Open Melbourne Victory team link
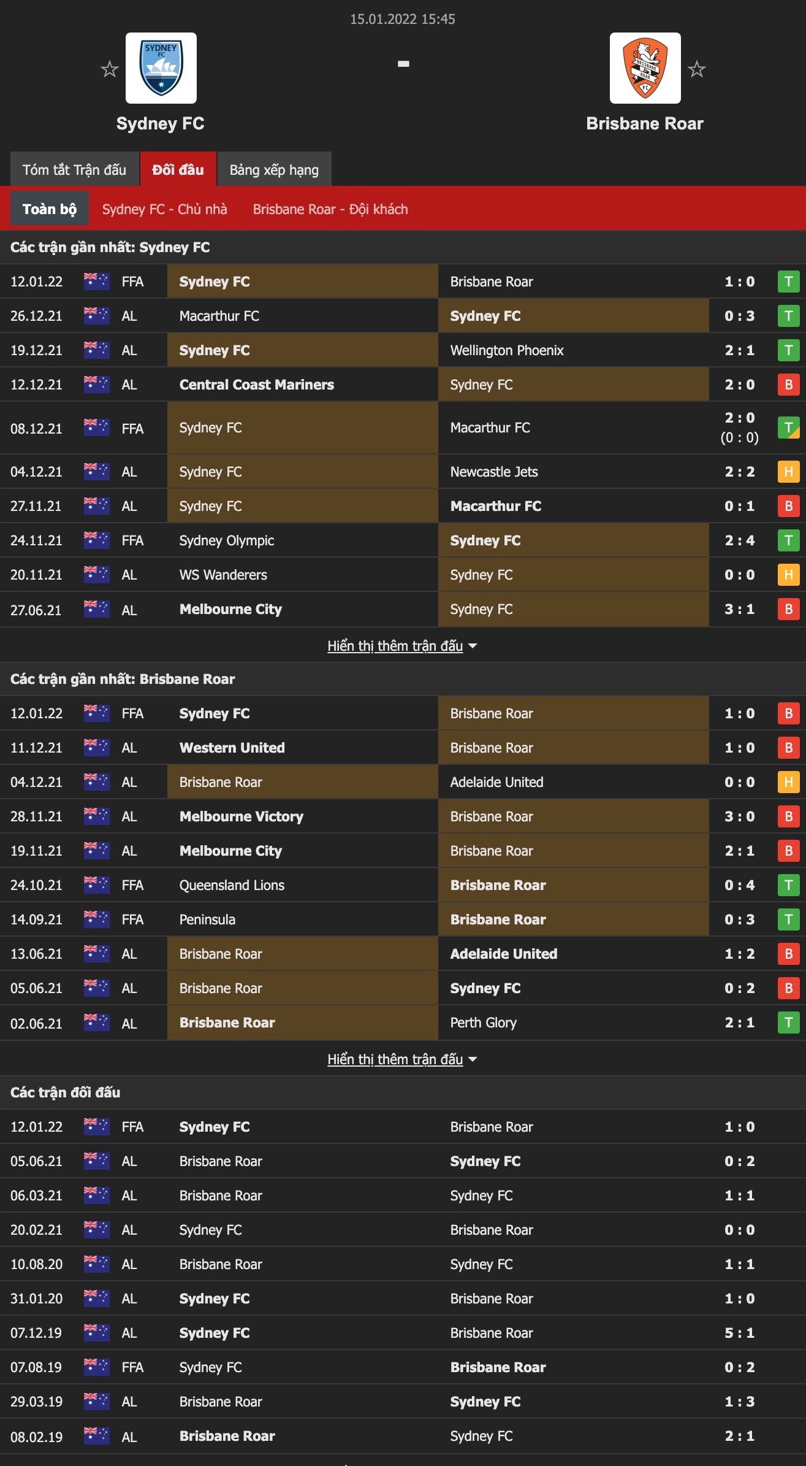This screenshot has height=1466, width=806. click(x=241, y=816)
